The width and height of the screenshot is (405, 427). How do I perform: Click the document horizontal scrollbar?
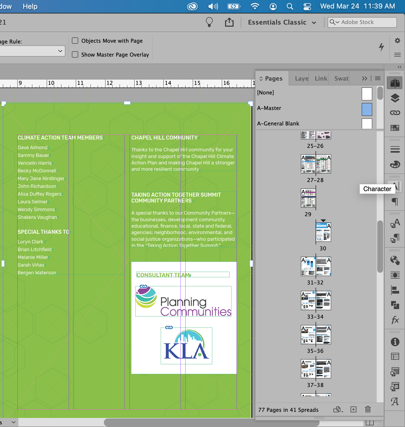click(x=211, y=422)
